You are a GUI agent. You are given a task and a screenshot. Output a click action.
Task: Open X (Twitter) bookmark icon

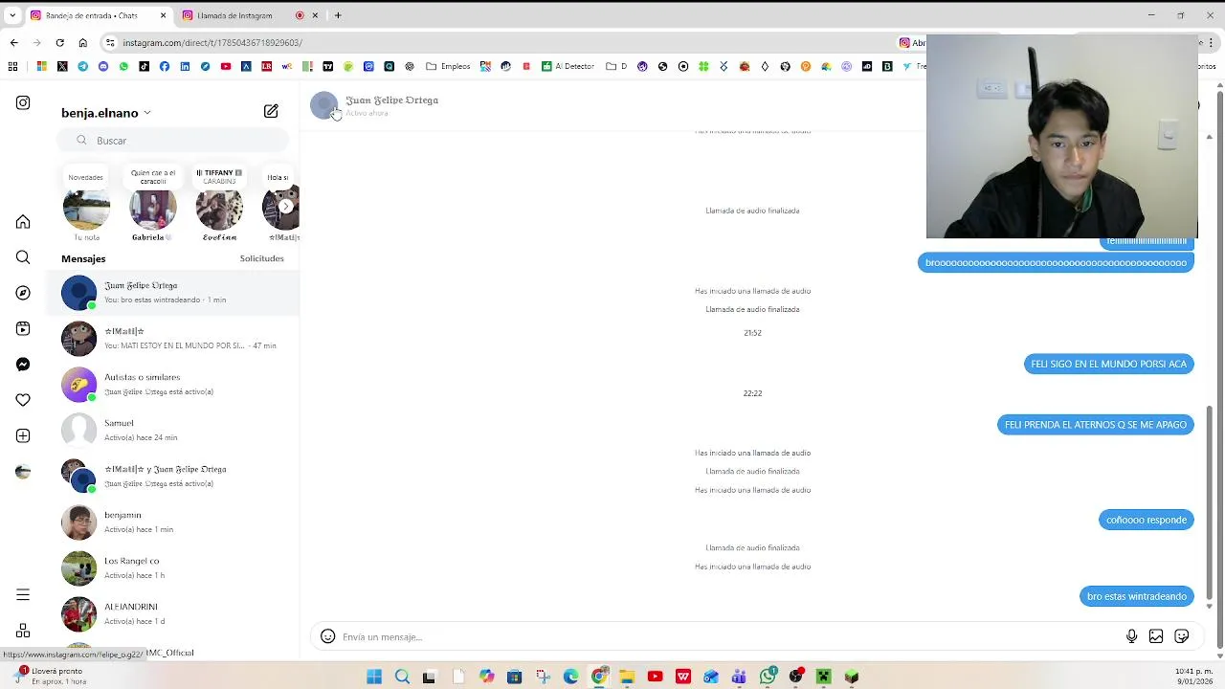pos(62,66)
